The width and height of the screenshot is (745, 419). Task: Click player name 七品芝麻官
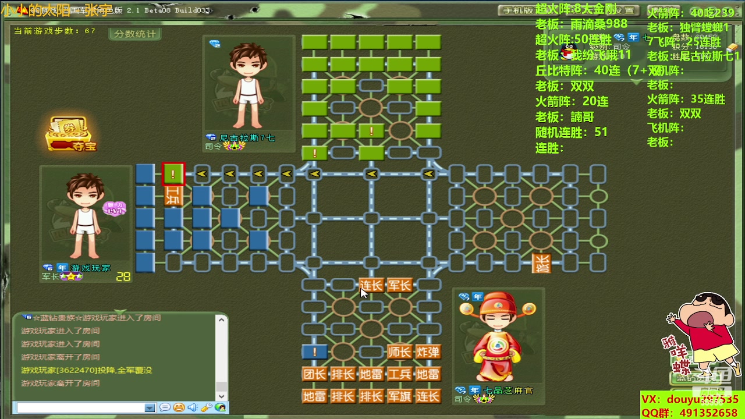click(x=508, y=390)
